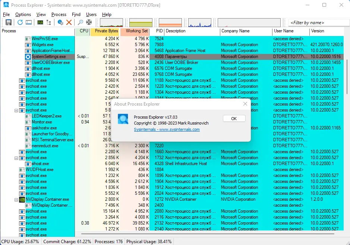The width and height of the screenshot is (350, 245).
Task: Open Find handle magnifier icon
Action: tap(81, 22)
